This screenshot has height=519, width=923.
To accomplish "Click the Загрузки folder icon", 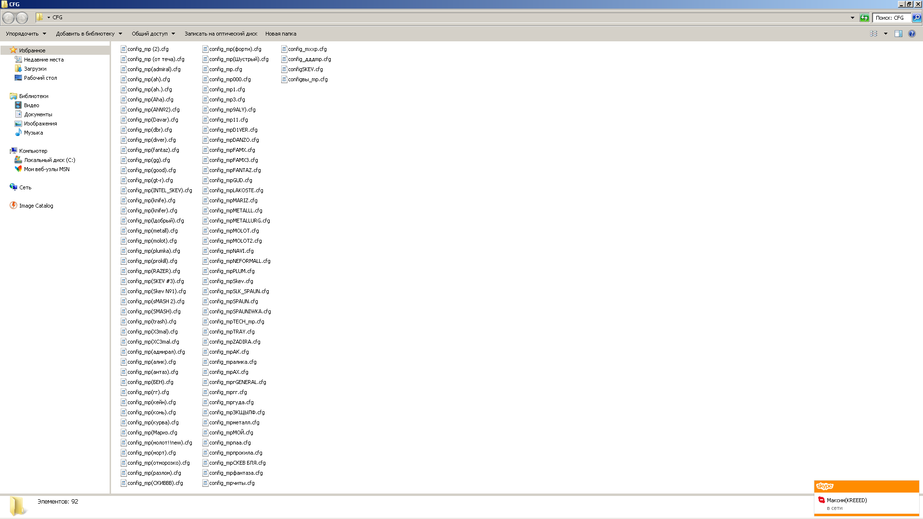I will tap(18, 68).
